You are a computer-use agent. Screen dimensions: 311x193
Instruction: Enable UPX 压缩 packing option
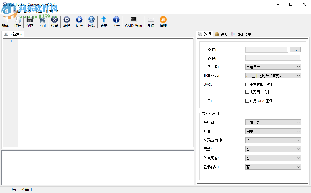[x=247, y=101]
